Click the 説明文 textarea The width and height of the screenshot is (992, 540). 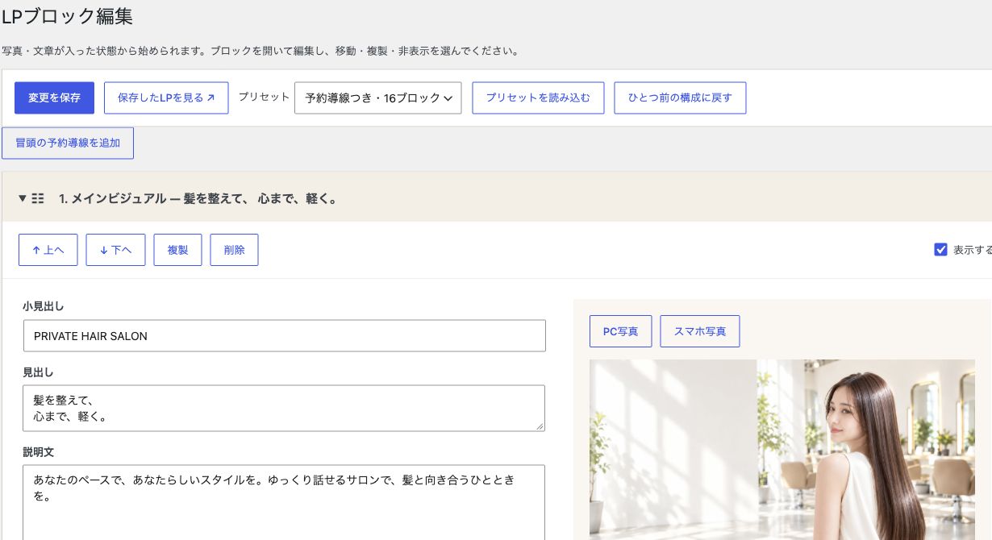tap(284, 502)
